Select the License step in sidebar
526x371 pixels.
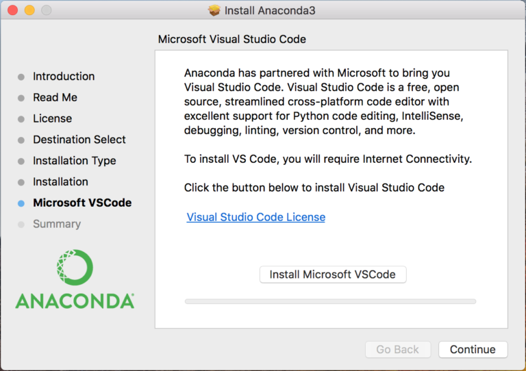coord(52,118)
